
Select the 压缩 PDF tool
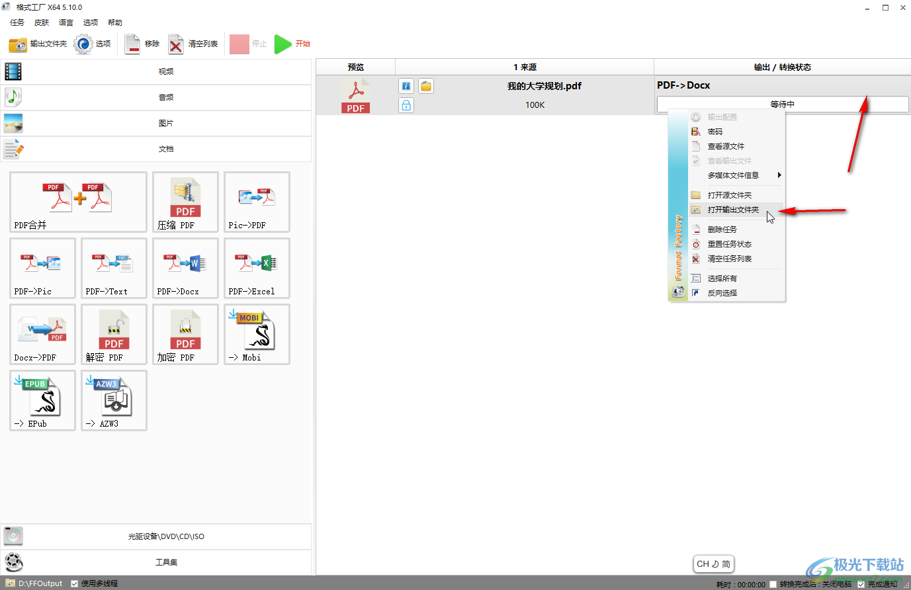[x=185, y=202]
